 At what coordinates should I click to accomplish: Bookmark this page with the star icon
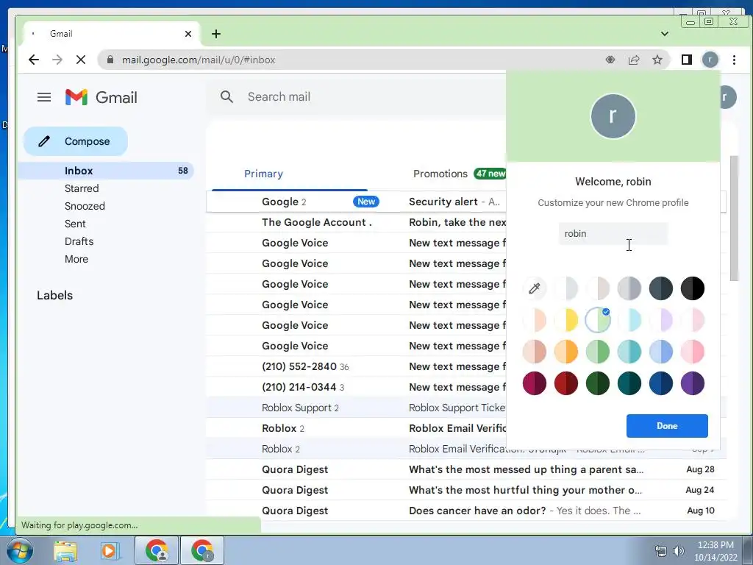click(657, 60)
